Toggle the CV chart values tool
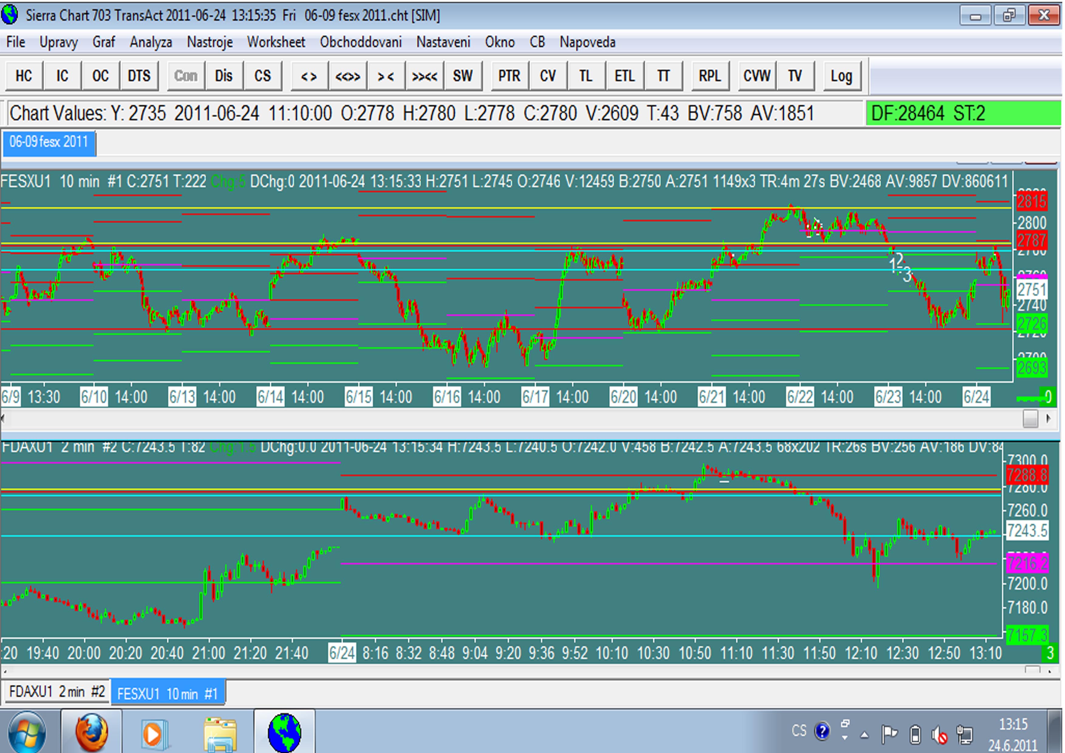The image size is (1065, 753). [548, 76]
